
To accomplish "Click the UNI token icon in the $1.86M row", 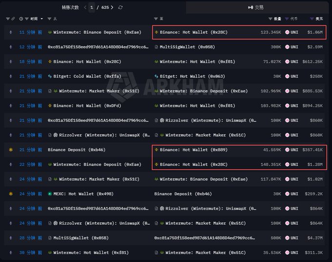I will pos(287,32).
